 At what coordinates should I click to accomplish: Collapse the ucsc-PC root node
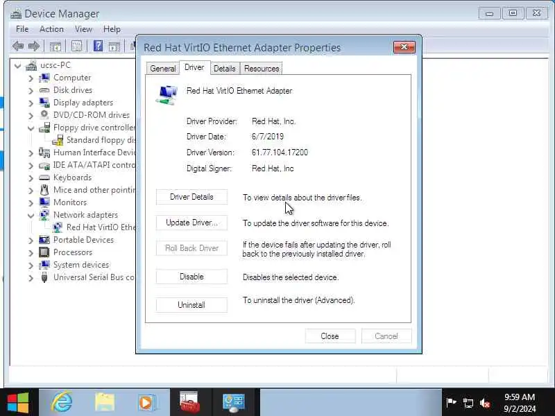coord(18,65)
